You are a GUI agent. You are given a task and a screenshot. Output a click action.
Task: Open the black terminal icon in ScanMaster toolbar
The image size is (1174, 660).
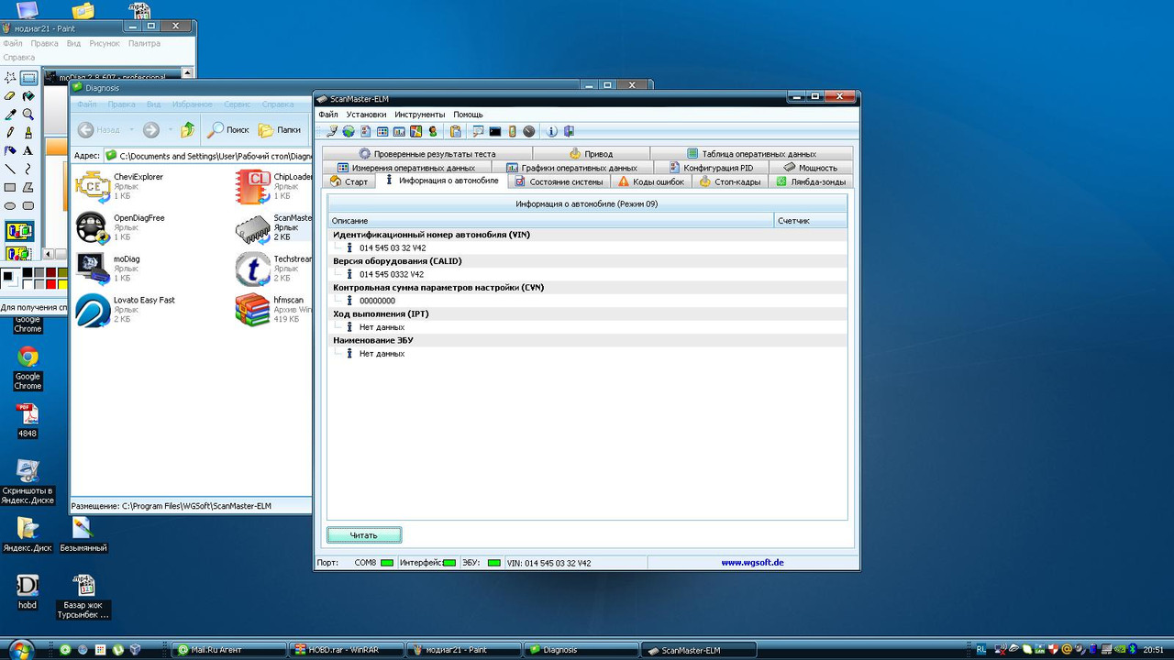point(495,131)
